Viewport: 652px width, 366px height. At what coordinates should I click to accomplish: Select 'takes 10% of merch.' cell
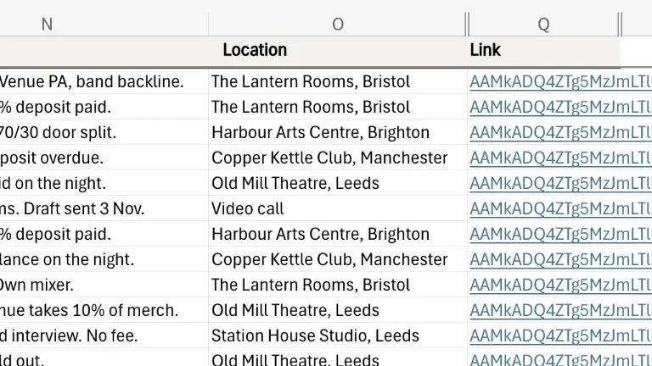104,310
